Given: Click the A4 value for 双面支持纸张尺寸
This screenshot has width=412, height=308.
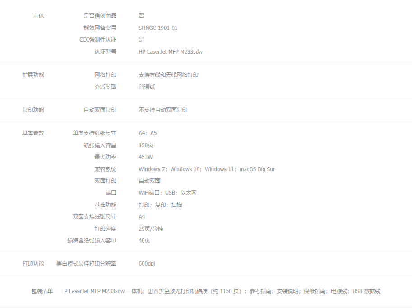Looking at the screenshot, I should point(142,217).
